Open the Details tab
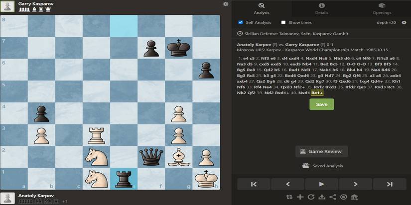The image size is (411, 205). tap(322, 8)
